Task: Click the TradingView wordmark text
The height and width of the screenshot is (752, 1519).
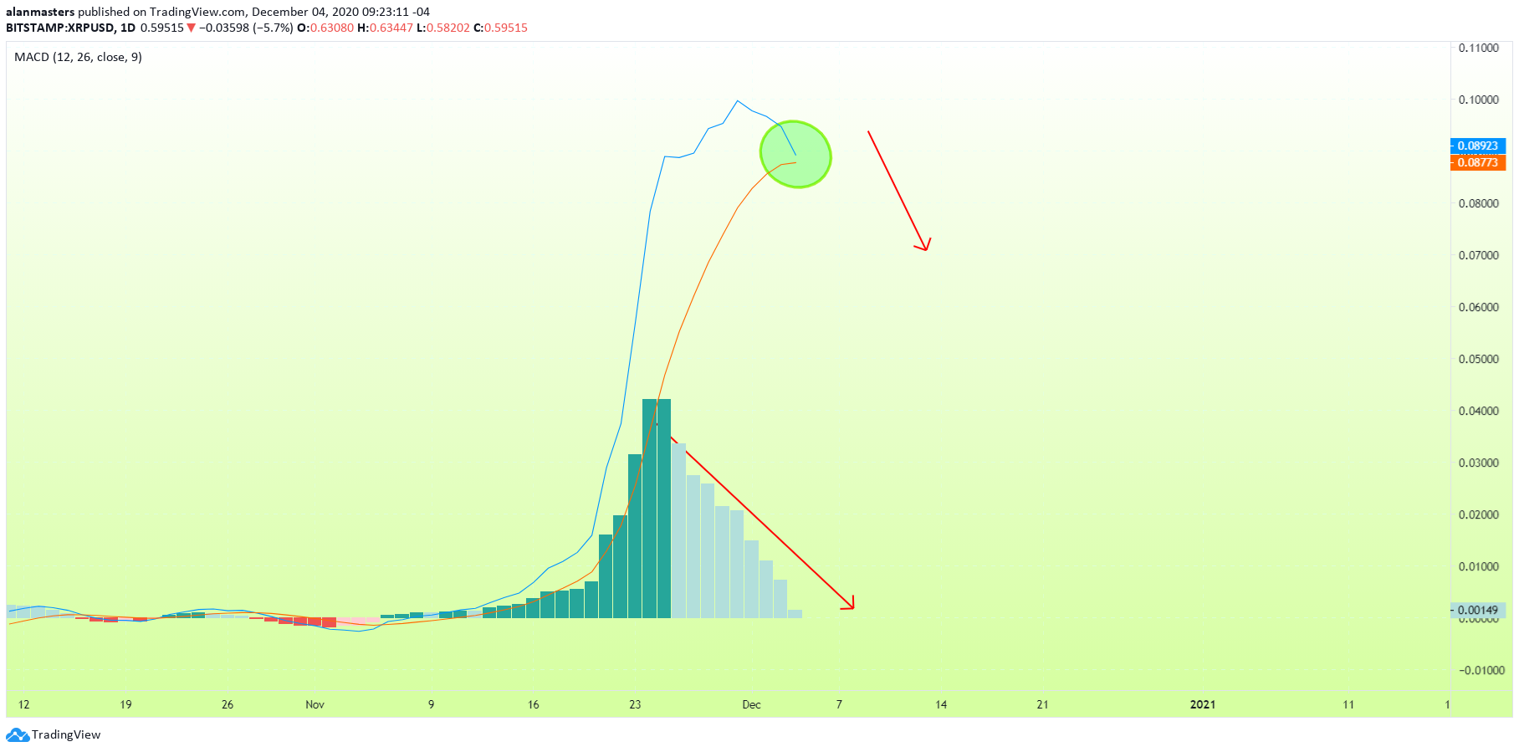Action: pos(66,735)
